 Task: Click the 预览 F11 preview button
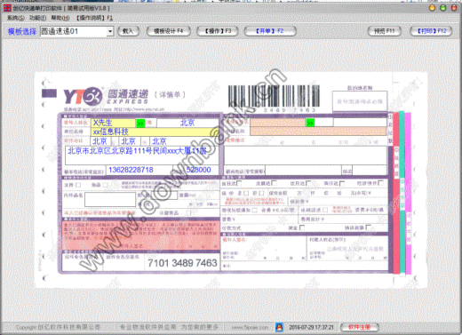pos(384,31)
